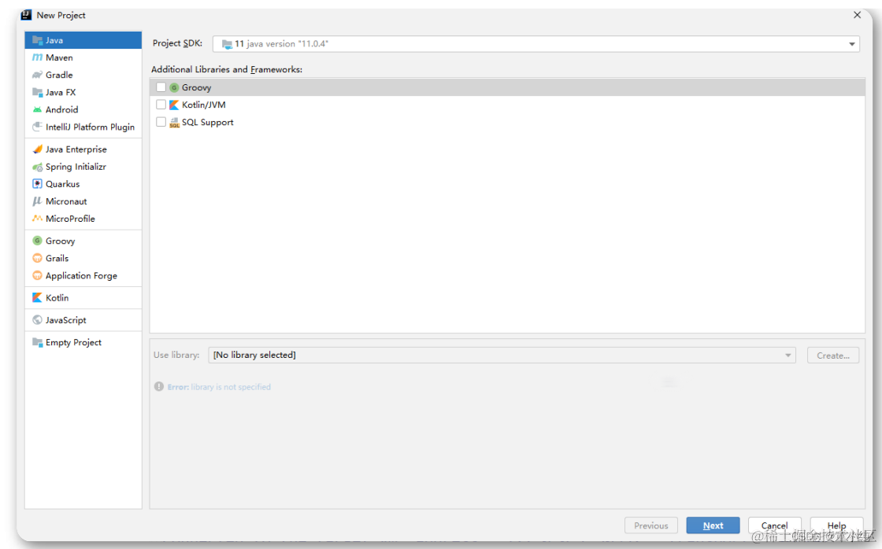
Task: Select the Quarkus label in the sidebar
Action: click(62, 184)
